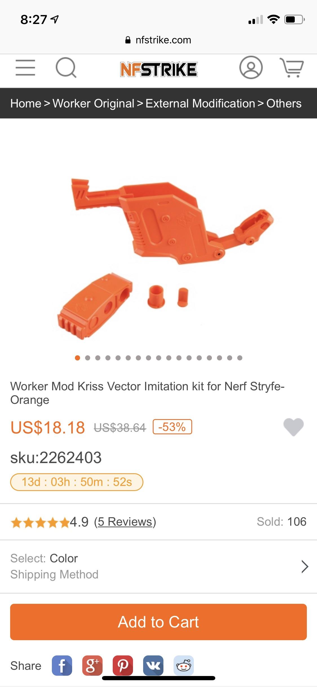This screenshot has height=687, width=317.
Task: Share on VK icon
Action: tap(153, 666)
